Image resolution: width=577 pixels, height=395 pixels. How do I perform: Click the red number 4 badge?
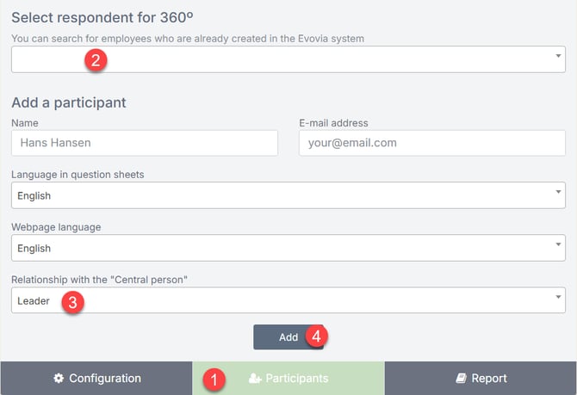(316, 336)
